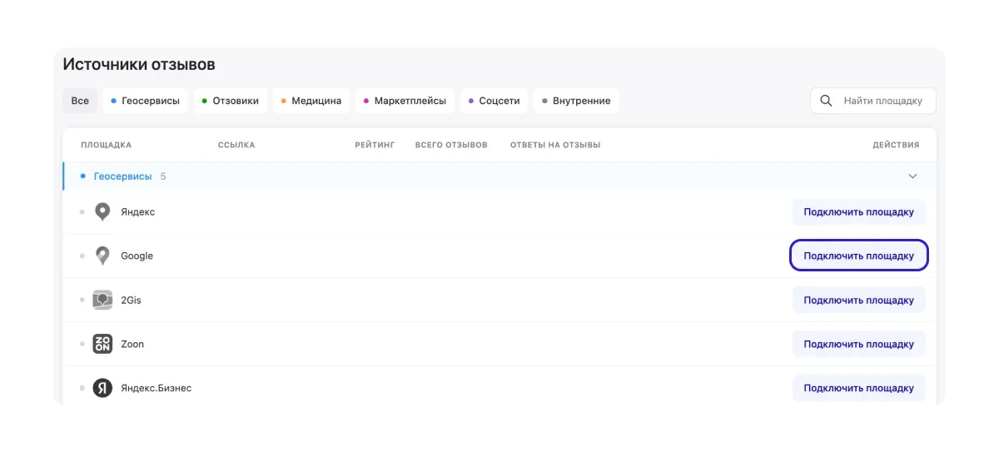Click the Источники отзывов heading
This screenshot has width=999, height=452.
[139, 65]
